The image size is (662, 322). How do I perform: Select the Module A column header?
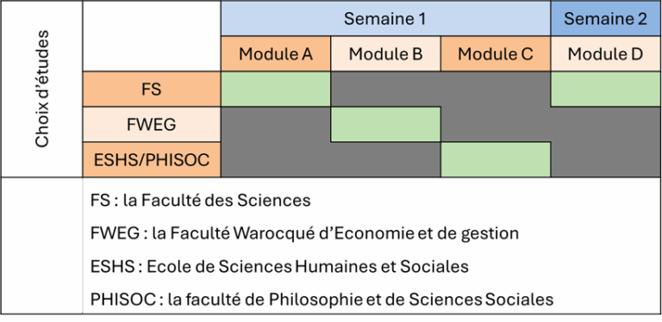click(x=276, y=53)
